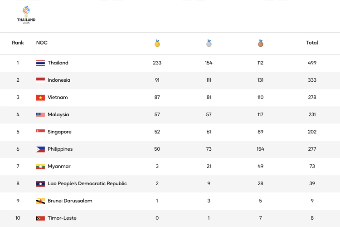The width and height of the screenshot is (340, 227).
Task: Select the Total column header
Action: [x=312, y=43]
